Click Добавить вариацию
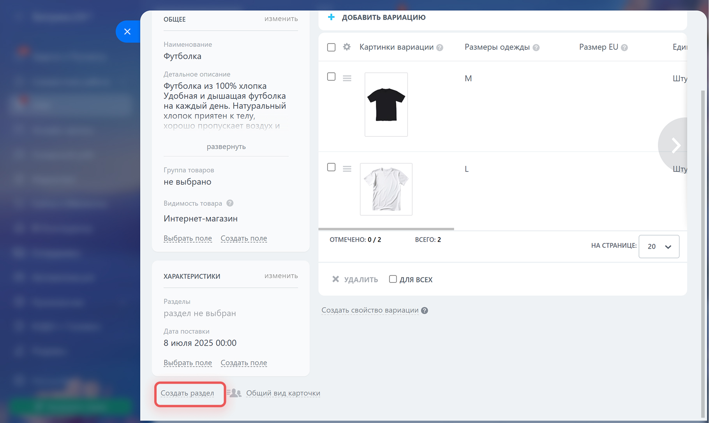The image size is (709, 423). point(384,17)
